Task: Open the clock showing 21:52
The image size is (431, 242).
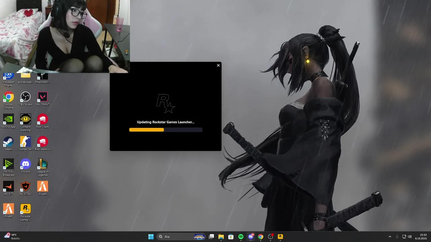Action: click(421, 237)
